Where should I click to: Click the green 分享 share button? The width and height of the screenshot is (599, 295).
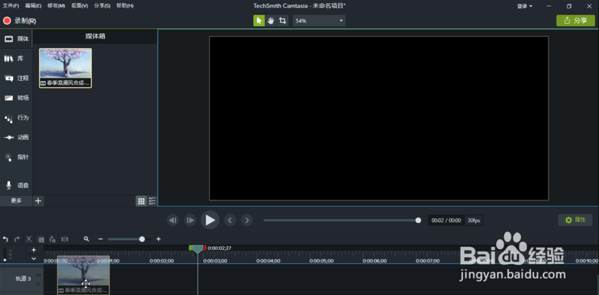click(x=575, y=20)
